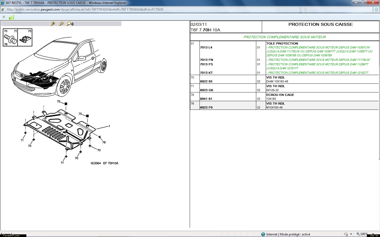Click the green signal bars icon
The image size is (380, 237).
click(x=12, y=17)
